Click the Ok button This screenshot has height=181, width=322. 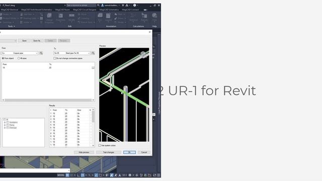pyautogui.click(x=129, y=152)
